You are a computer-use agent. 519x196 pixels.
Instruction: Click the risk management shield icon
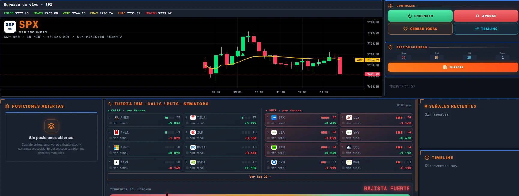click(391, 47)
